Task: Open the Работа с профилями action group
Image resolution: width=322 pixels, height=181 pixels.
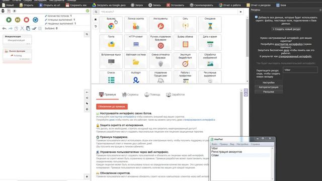Action: coord(185,77)
